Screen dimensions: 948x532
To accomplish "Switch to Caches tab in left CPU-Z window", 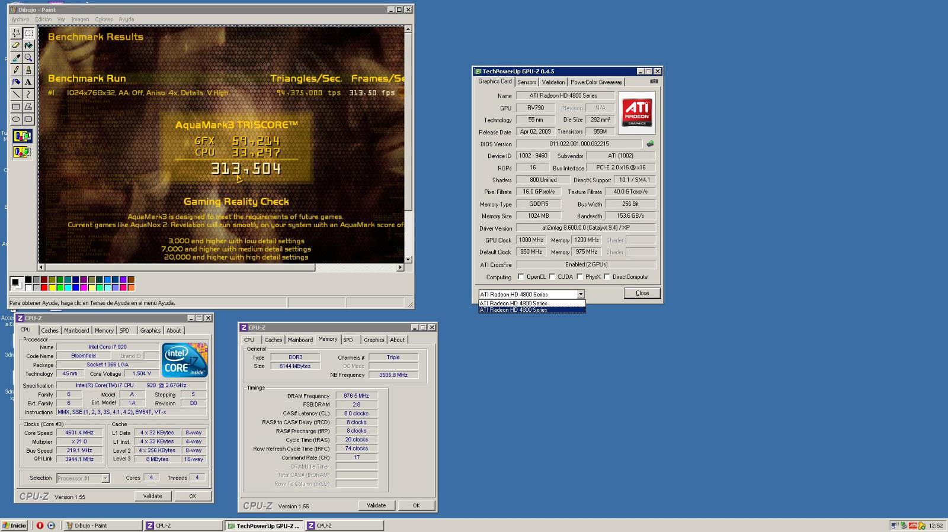I will click(x=50, y=330).
